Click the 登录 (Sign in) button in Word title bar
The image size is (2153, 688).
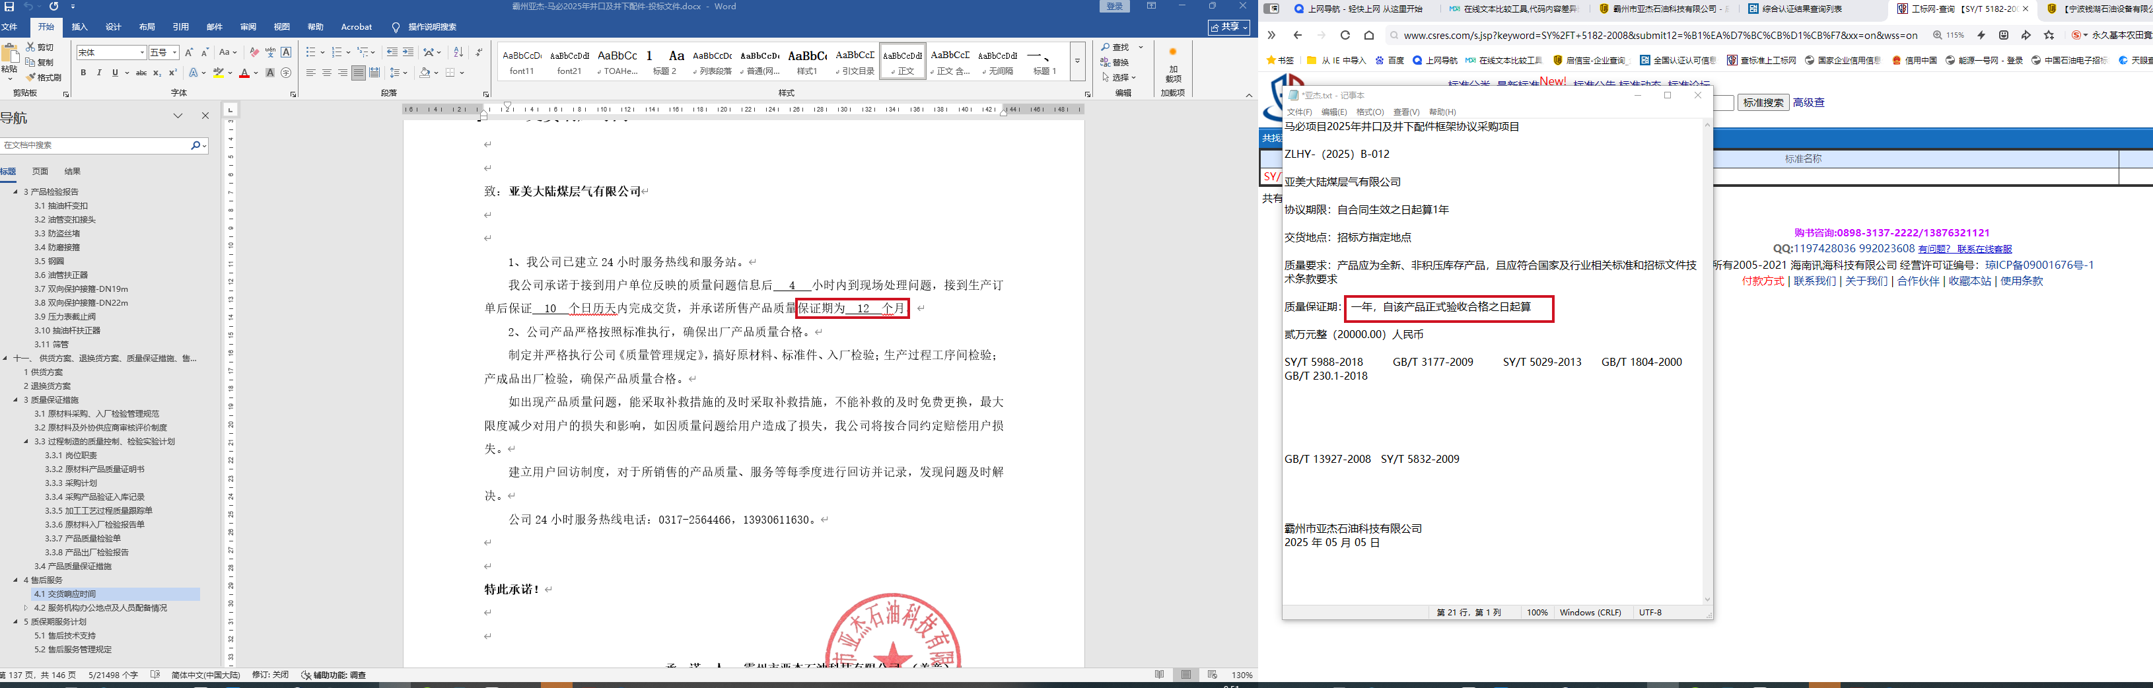(x=1115, y=7)
